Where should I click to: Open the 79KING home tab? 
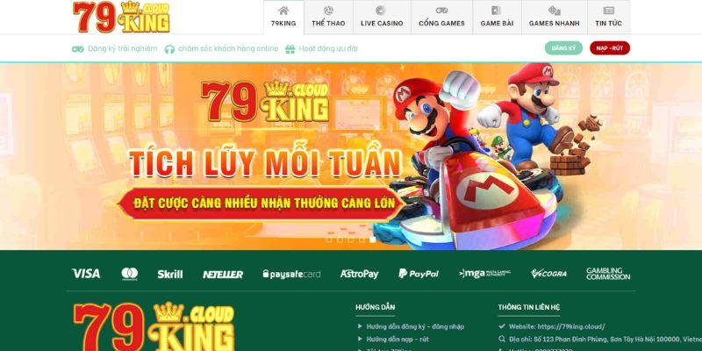click(x=283, y=18)
